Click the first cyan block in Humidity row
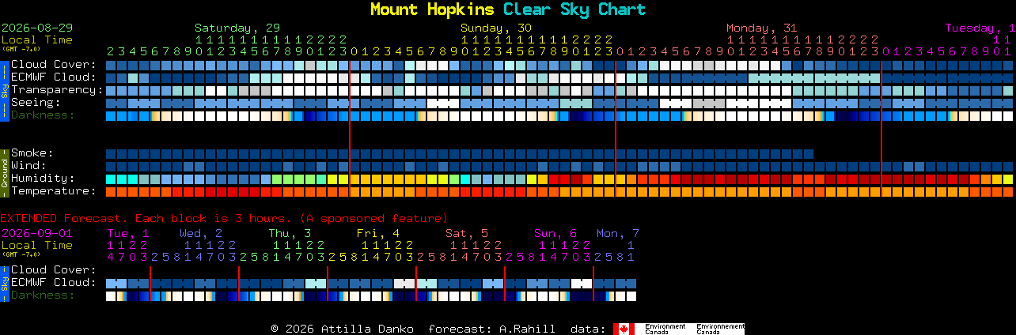The image size is (1016, 335). [x=111, y=179]
